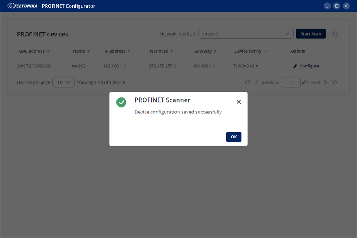Sort by MAC address column arrows
The image size is (357, 238).
pos(48,51)
